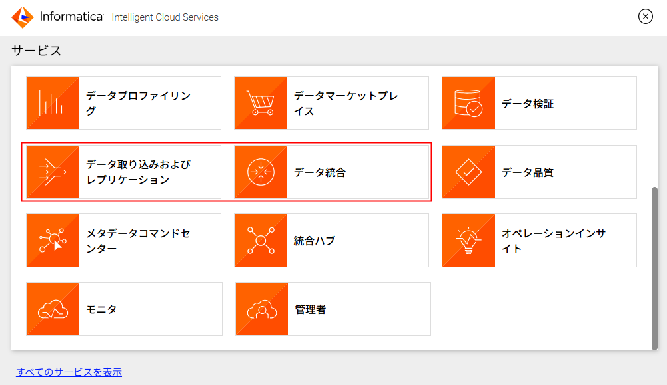Open the データ取り込みおよびレプリケーション label text
The image size is (667, 385).
click(x=138, y=172)
